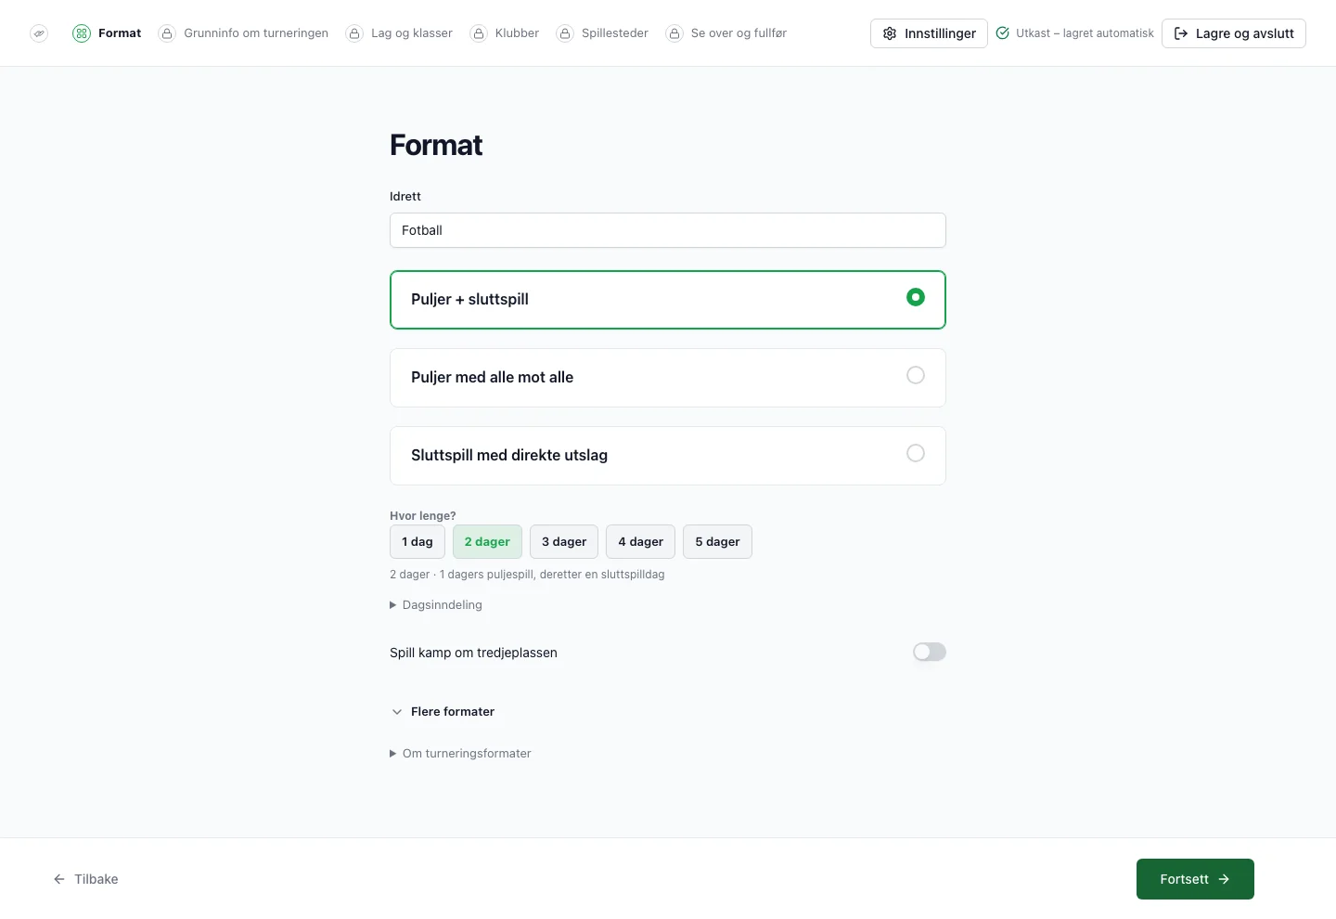Screen dimensions: 1336x919
Task: Click lock icon beside Klubber
Action: coord(479,33)
